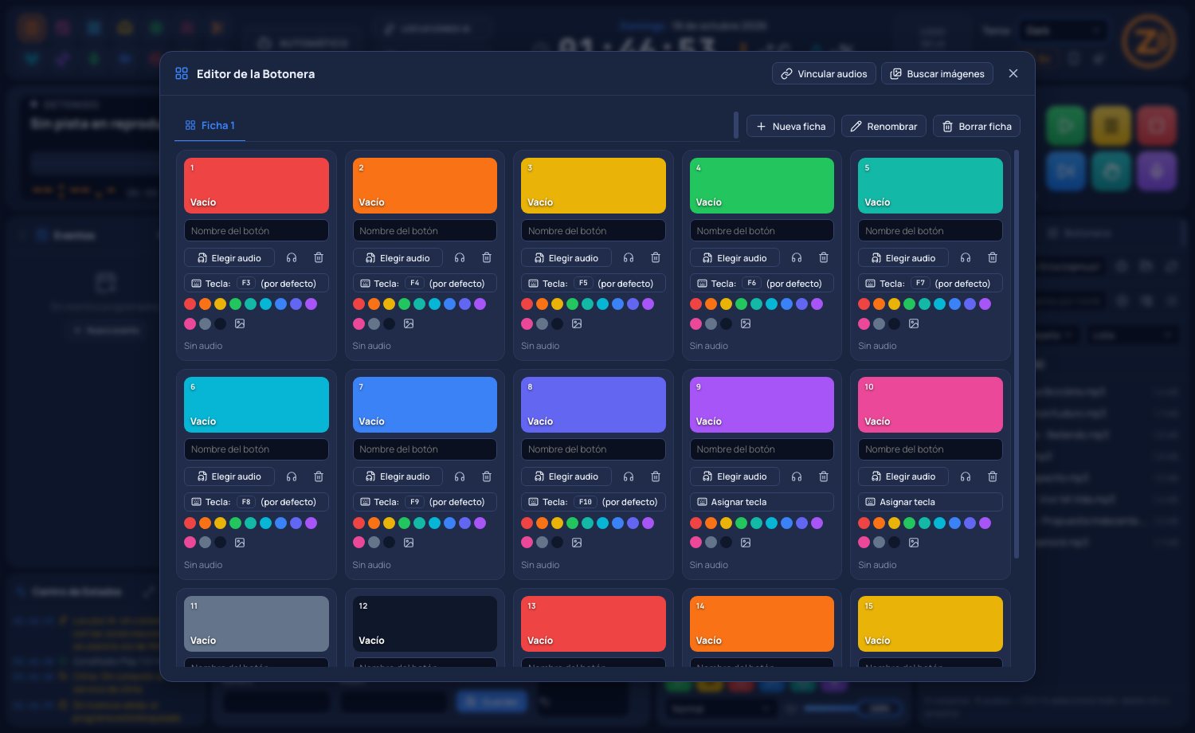This screenshot has height=733, width=1195.
Task: Switch to the Ficha 1 tab
Action: click(x=210, y=126)
